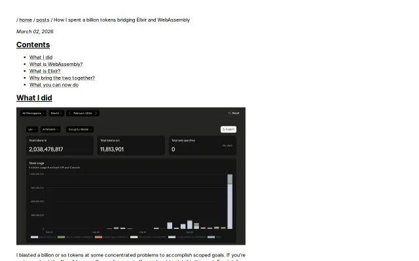Click the green legend swatch
Screen dimensions: 419x261
point(61,237)
